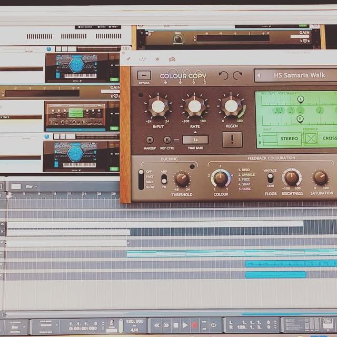Open the top blue hexagon synth thumbnail
Screen dimensions: 337x337
coord(76,66)
